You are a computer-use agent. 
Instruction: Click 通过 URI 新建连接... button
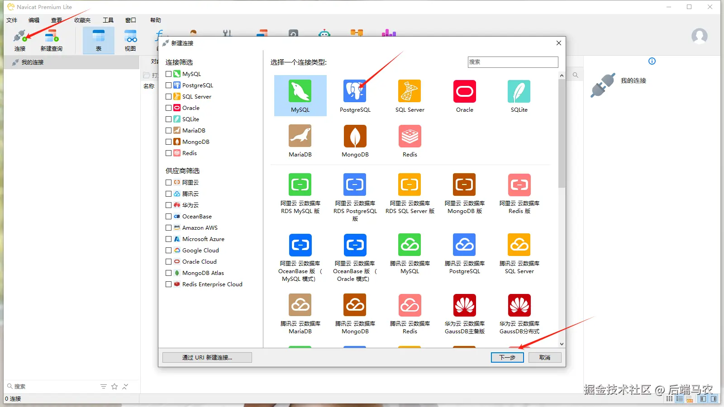click(207, 357)
